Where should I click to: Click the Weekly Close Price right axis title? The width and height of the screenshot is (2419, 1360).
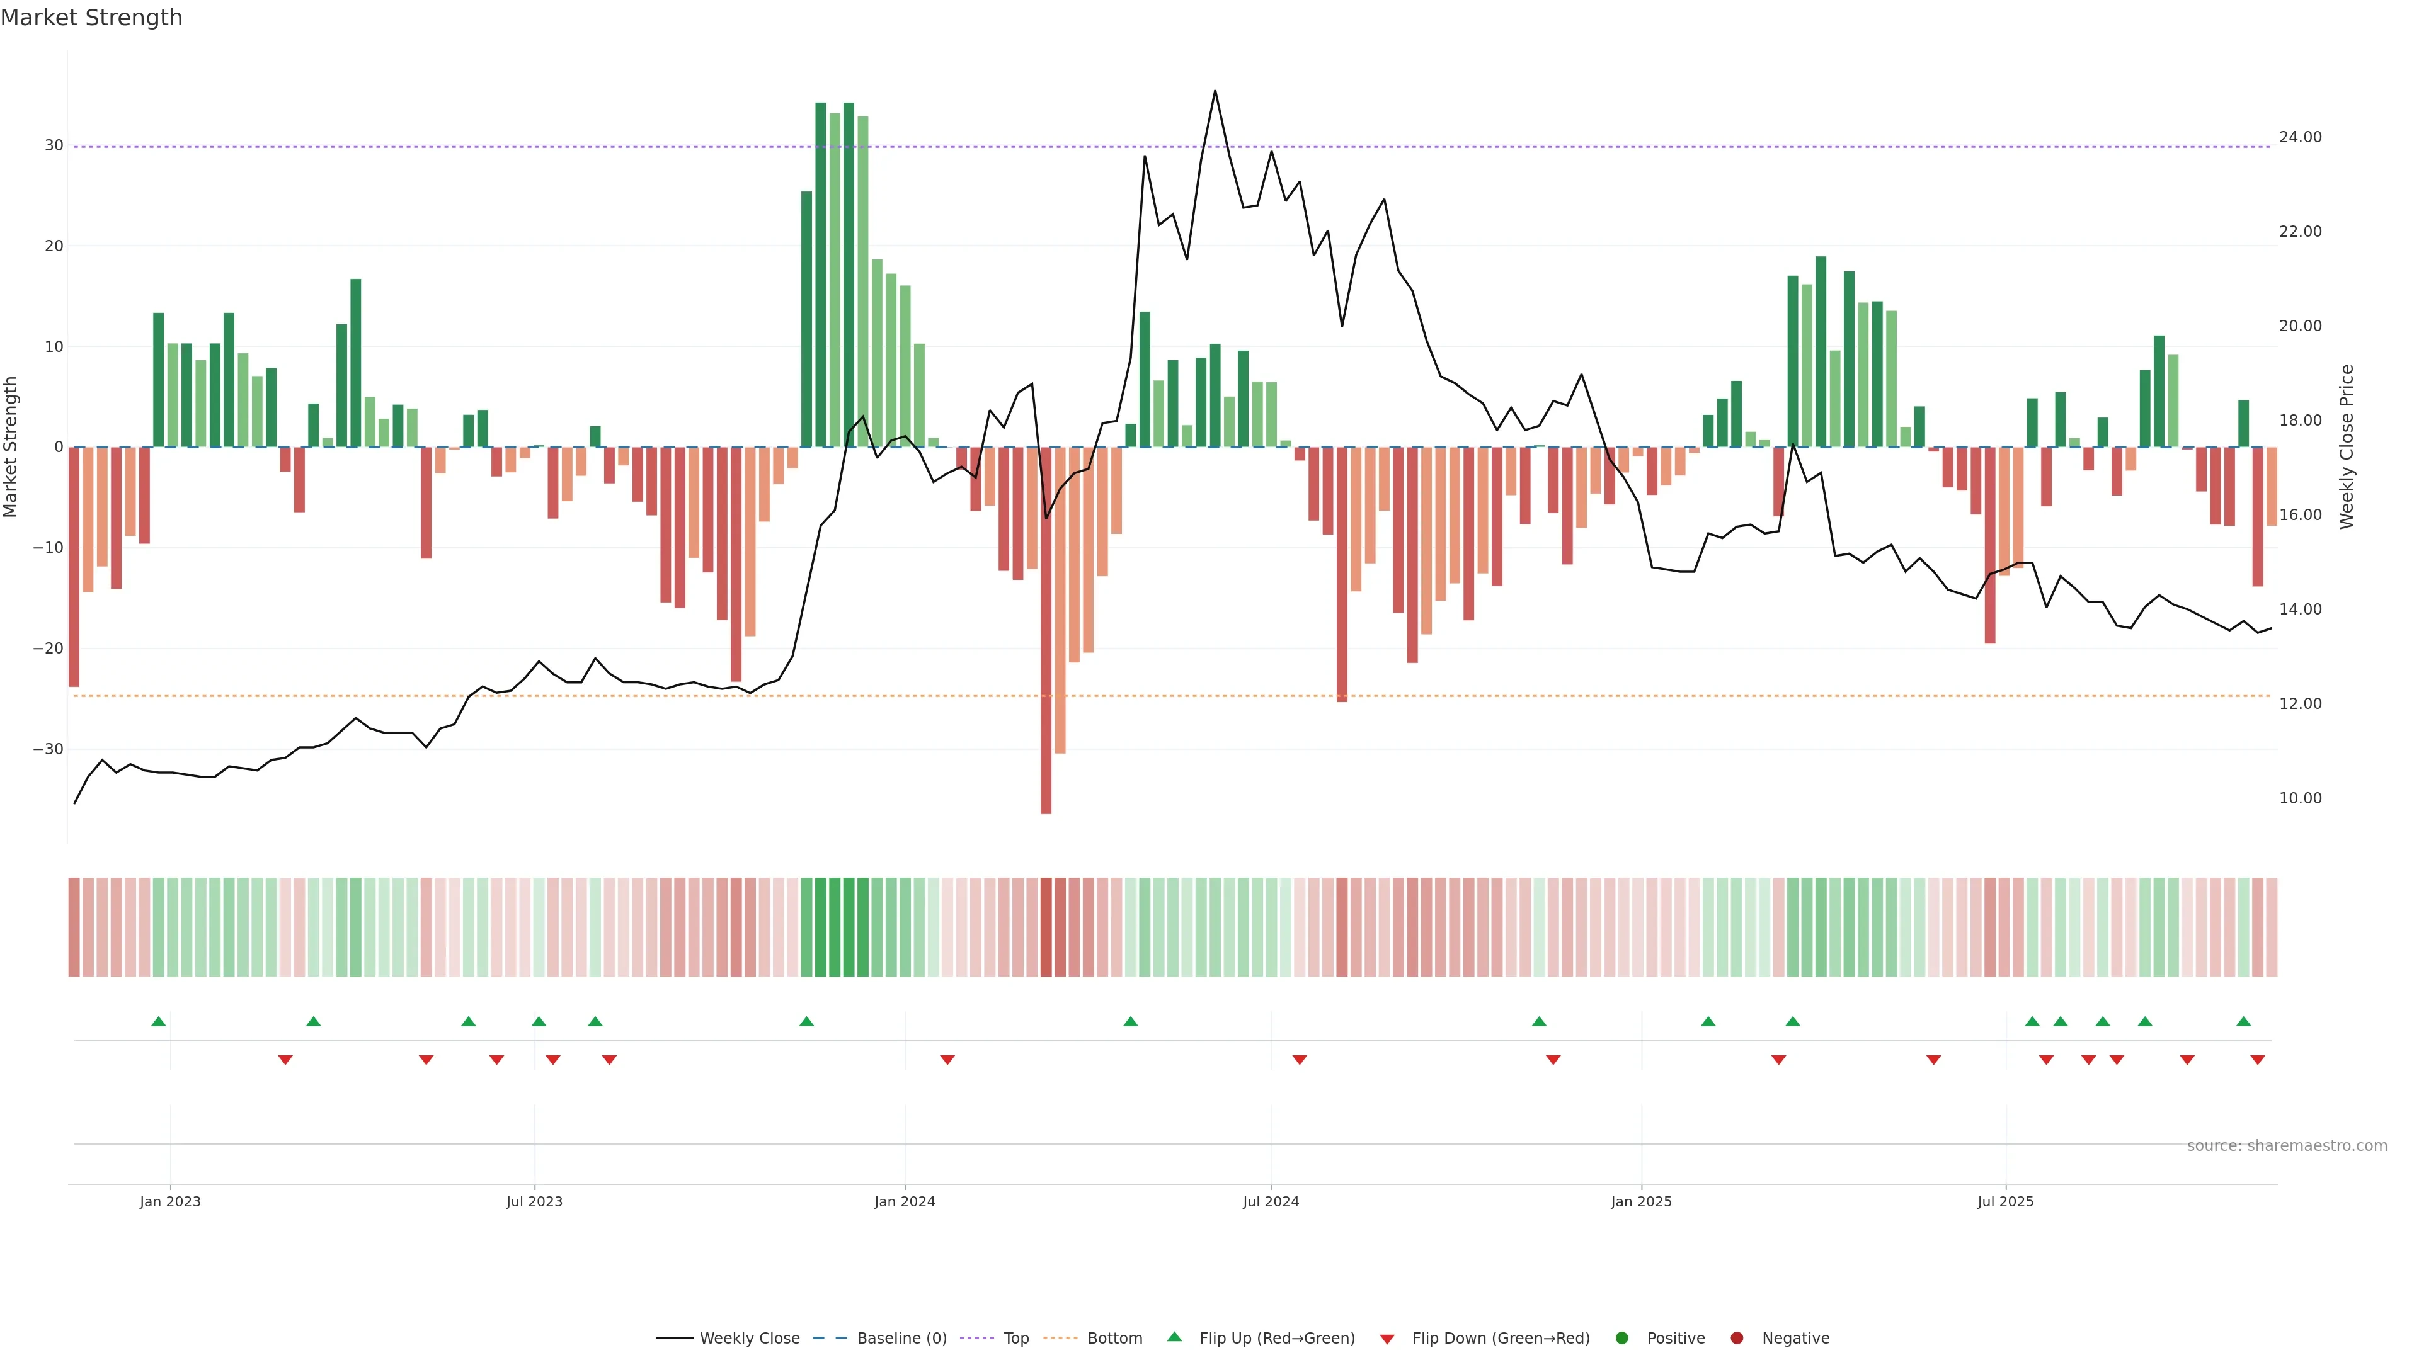tap(2347, 447)
